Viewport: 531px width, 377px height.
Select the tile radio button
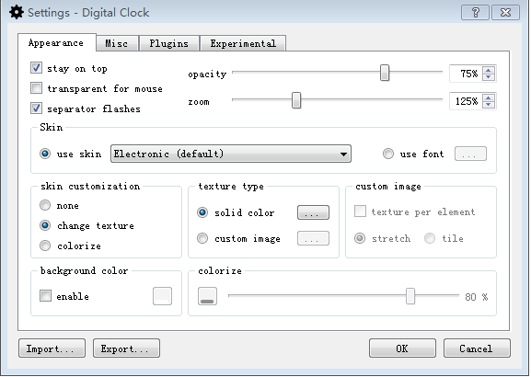(430, 238)
